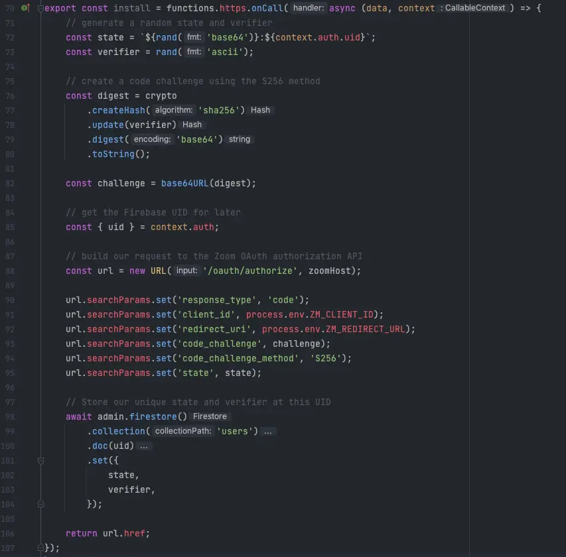Viewport: 566px width, 557px height.
Task: Collapse the .set block fold marker on line 101
Action: point(41,460)
